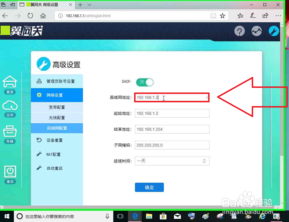Click the 翼网关 logo
289x222 pixels.
click(22, 31)
